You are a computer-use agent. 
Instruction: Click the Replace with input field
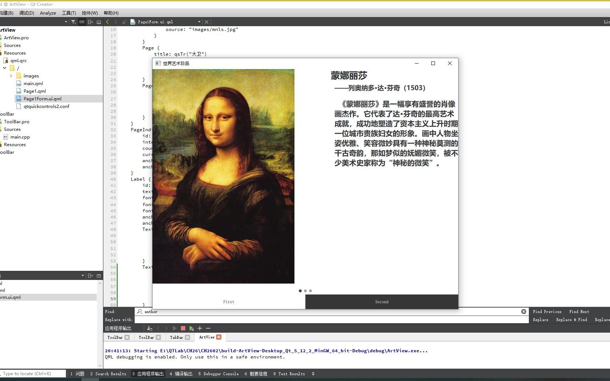tap(331, 320)
